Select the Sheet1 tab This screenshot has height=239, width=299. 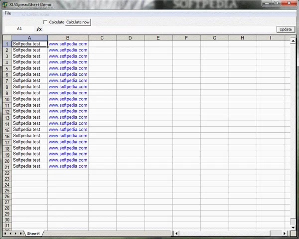(33, 234)
